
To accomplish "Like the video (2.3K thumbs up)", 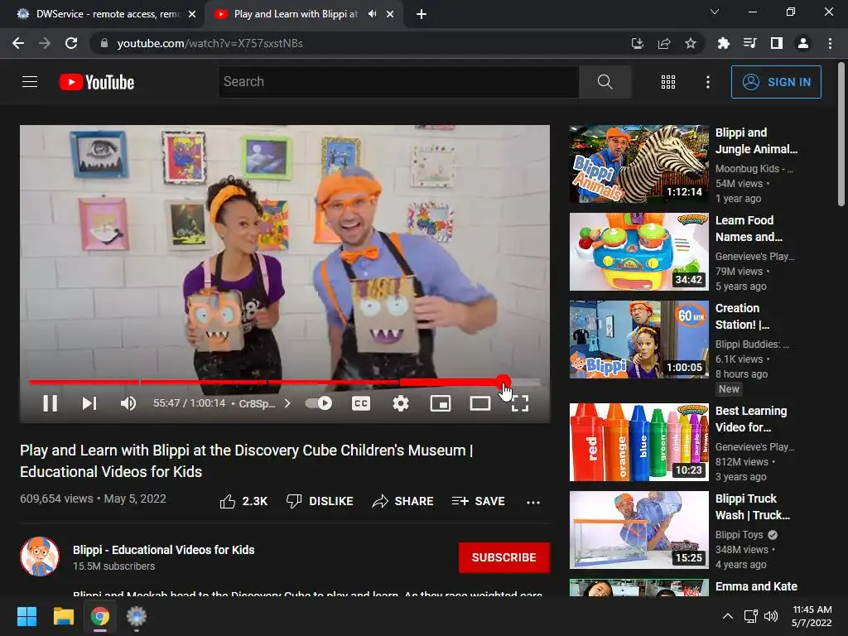I will point(243,501).
